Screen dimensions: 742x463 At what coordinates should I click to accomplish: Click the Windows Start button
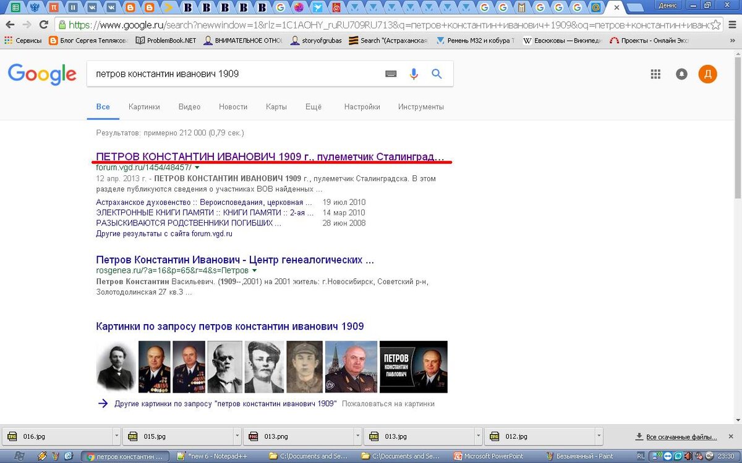coord(19,456)
